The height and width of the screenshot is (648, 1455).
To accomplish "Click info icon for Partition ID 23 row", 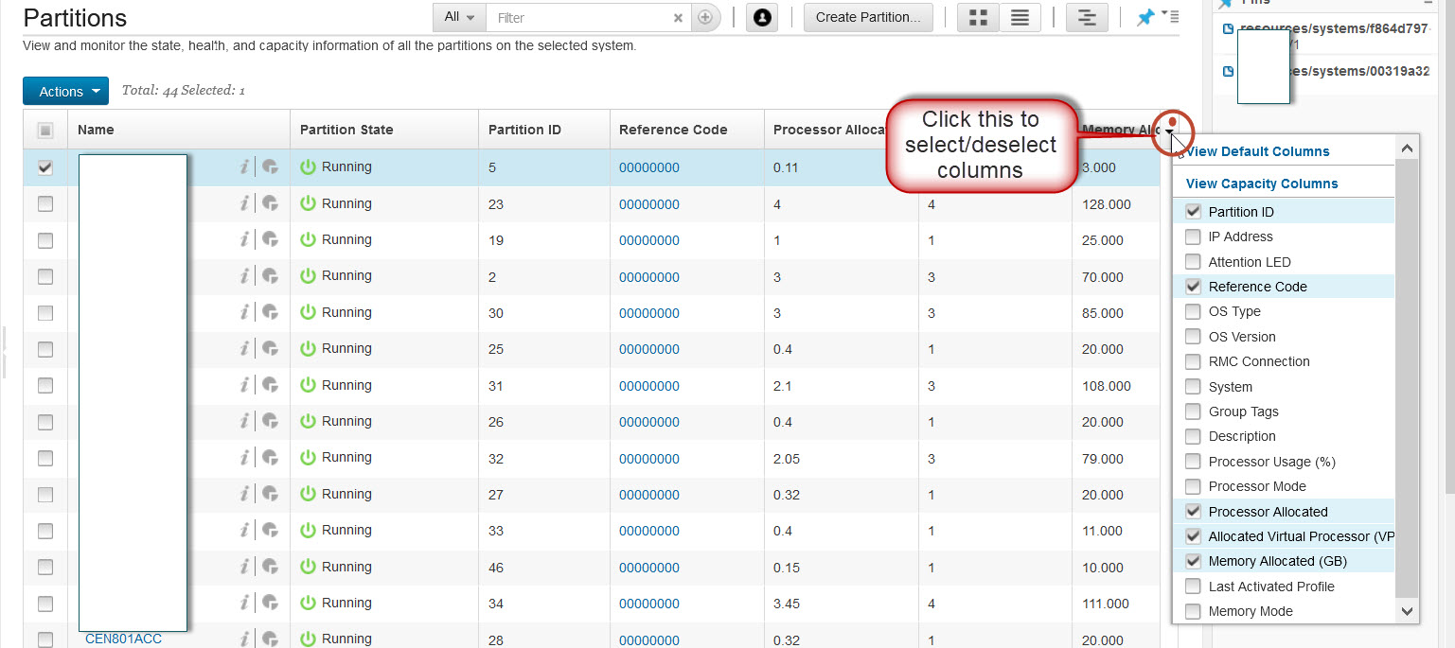I will [244, 203].
